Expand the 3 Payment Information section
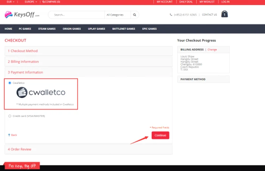 [89, 72]
